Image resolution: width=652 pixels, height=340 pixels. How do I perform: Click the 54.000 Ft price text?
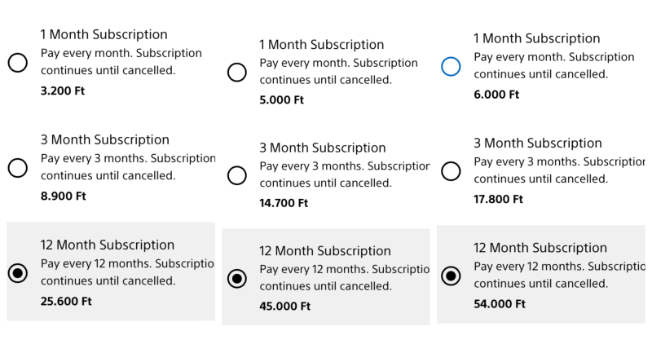tap(500, 303)
